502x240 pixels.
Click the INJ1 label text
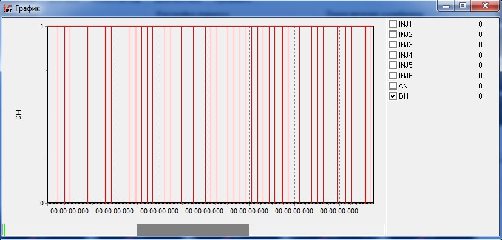405,24
